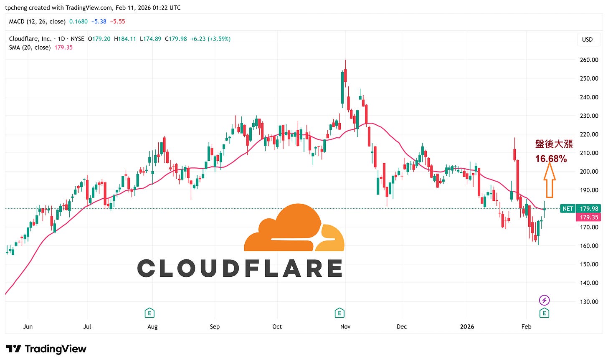
Task: Click the 210.00 price axis label
Action: click(589, 153)
